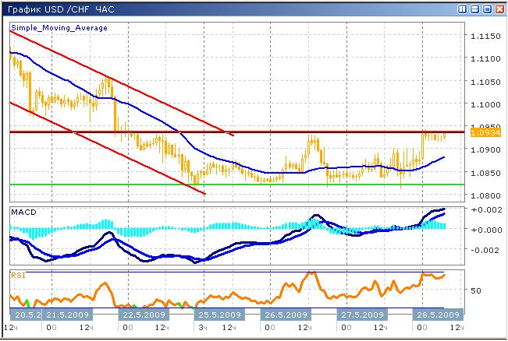The image size is (508, 341).
Task: Click the vertical tile icon in title bar
Action: [463, 9]
